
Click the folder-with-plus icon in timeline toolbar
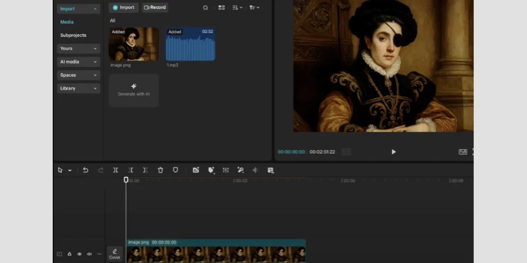coord(196,170)
